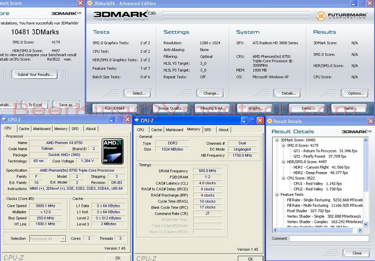Click the left CPU-Z window title icon
375x261 pixels.
(x=4, y=119)
